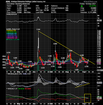
Task: Click the 2.720 September low label
Action: (86, 66)
